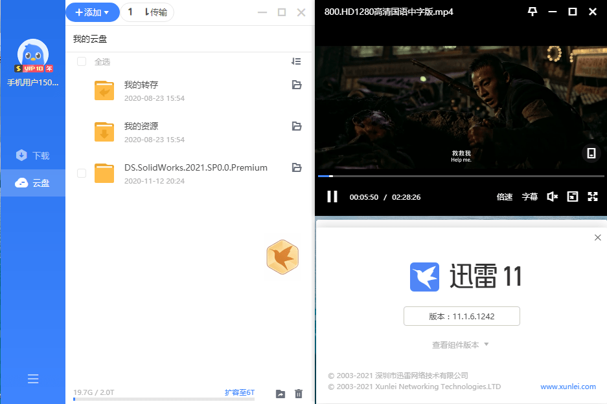This screenshot has height=404, width=607.
Task: Tick the 全选 select-all checkbox
Action: coord(82,61)
